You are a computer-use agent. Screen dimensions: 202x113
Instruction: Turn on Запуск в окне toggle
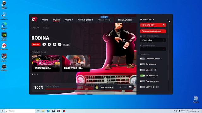coord(142,87)
